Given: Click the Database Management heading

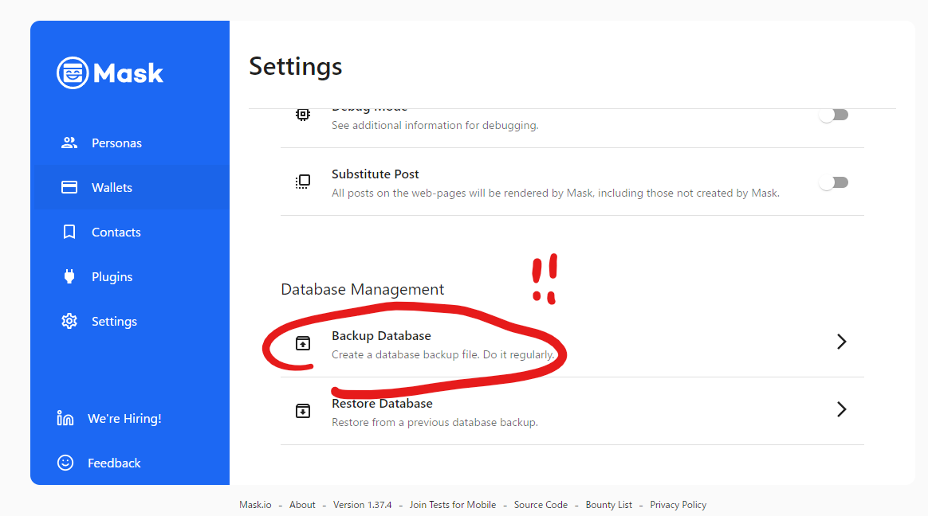Looking at the screenshot, I should (362, 289).
